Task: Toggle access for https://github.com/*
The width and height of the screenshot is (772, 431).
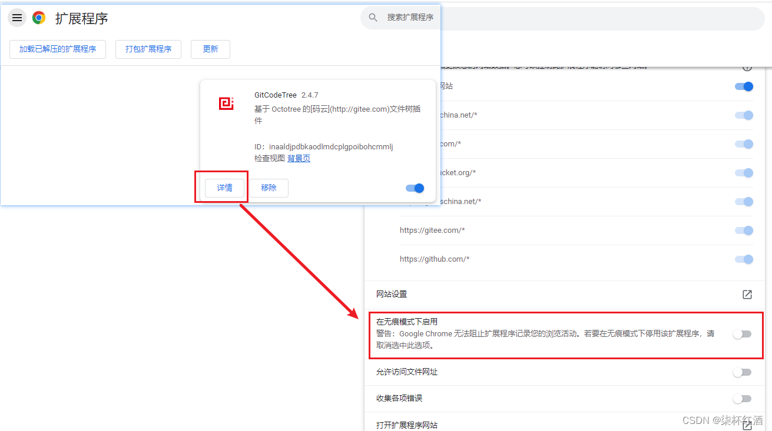Action: click(744, 259)
